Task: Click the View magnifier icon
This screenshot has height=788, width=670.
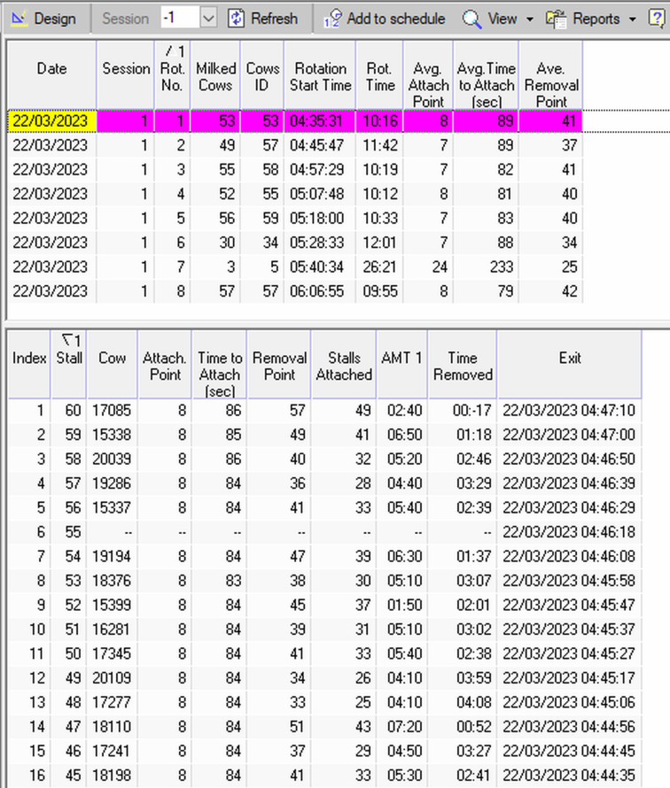Action: (472, 19)
